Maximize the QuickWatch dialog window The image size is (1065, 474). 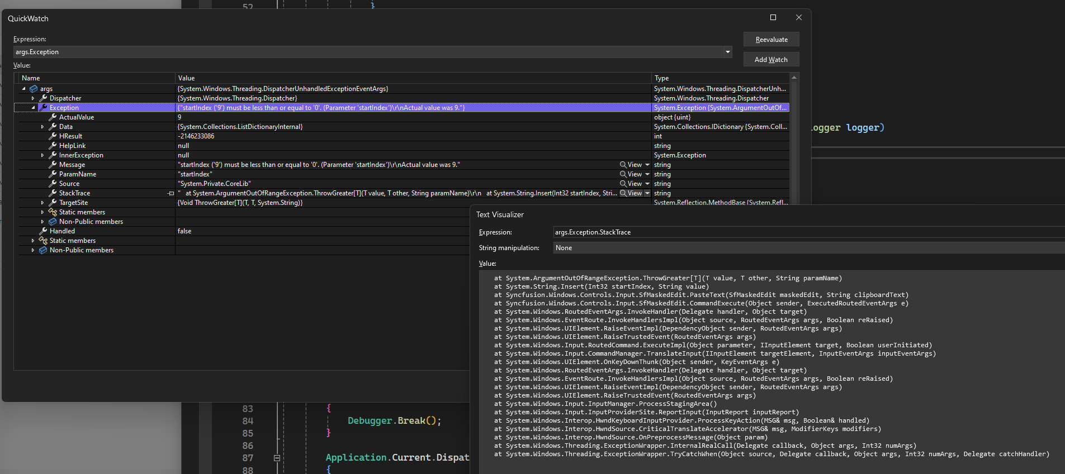click(x=773, y=17)
